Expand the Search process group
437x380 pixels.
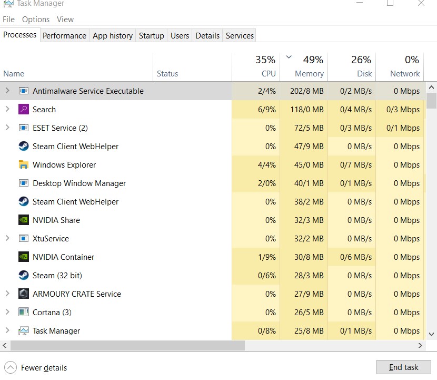[x=7, y=109]
